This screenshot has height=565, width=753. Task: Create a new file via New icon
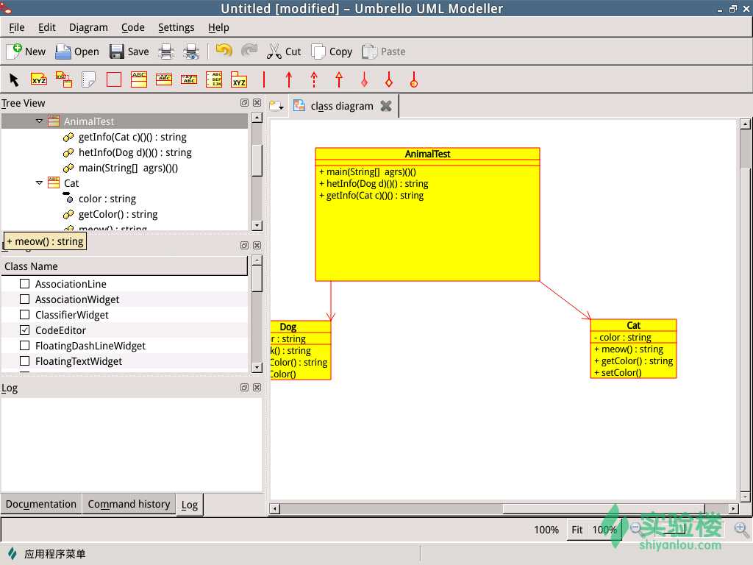point(26,51)
